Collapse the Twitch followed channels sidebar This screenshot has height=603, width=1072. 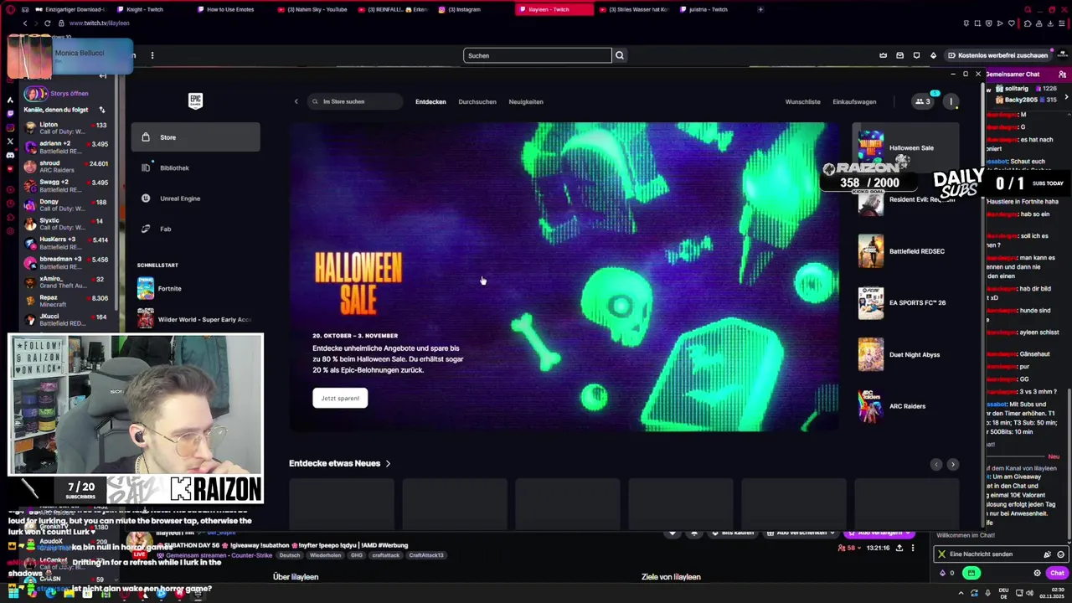click(x=102, y=76)
